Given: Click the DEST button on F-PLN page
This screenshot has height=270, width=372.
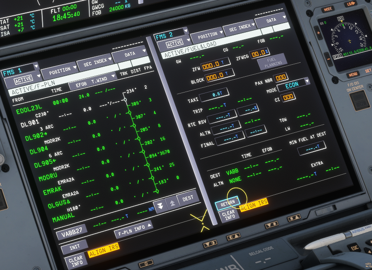Looking at the screenshot, I should (188, 198).
